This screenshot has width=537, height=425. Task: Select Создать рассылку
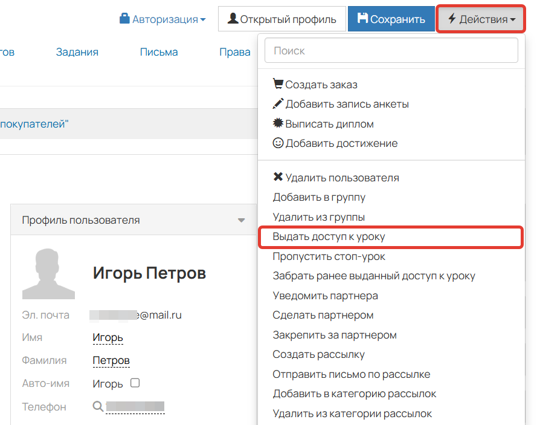[318, 354]
